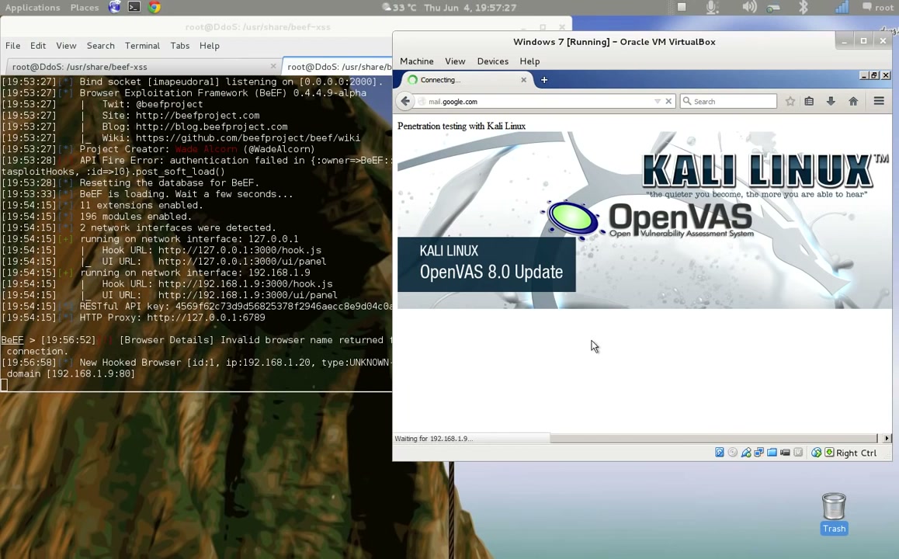Click the horizontal scrollbar in guest browser

(713, 438)
